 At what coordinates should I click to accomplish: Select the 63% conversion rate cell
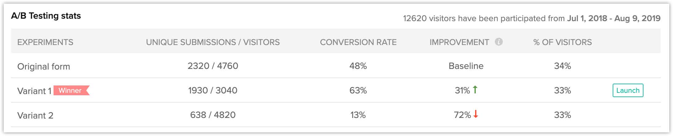click(x=358, y=90)
